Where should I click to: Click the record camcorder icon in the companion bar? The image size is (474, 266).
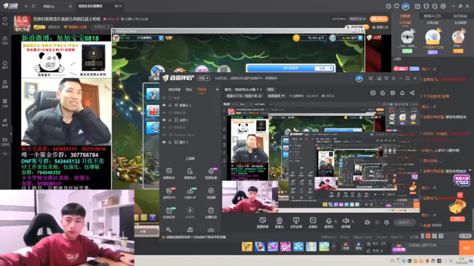click(367, 222)
